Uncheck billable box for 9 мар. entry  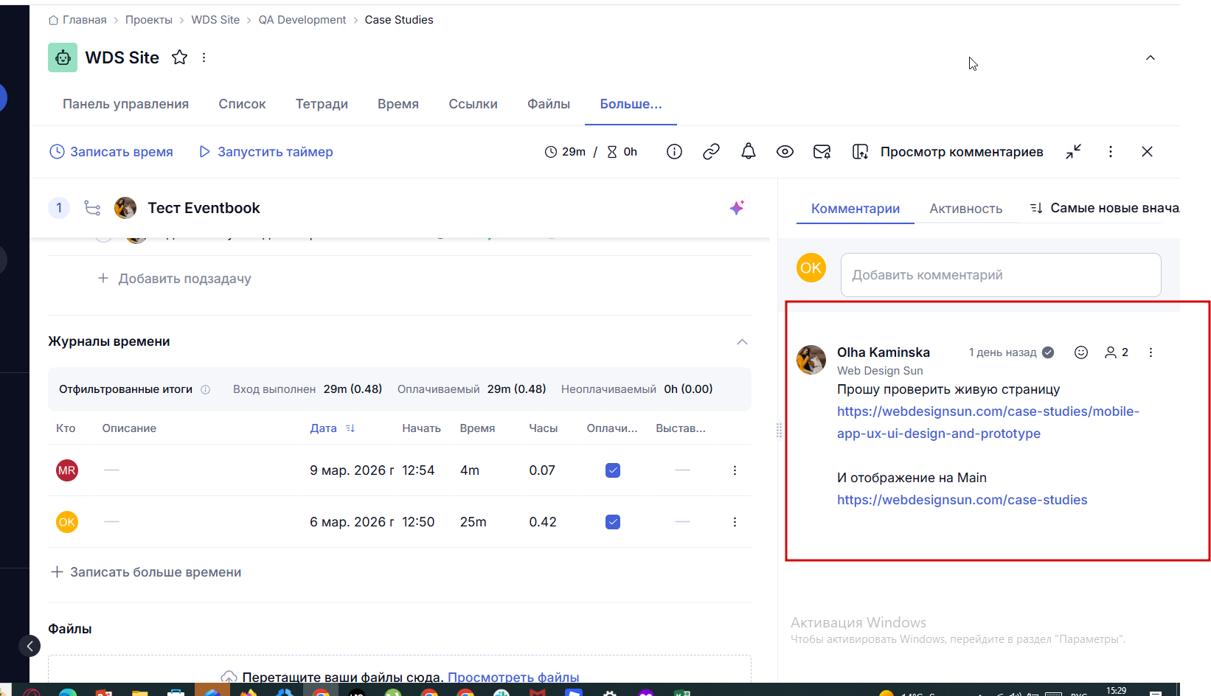click(x=613, y=470)
